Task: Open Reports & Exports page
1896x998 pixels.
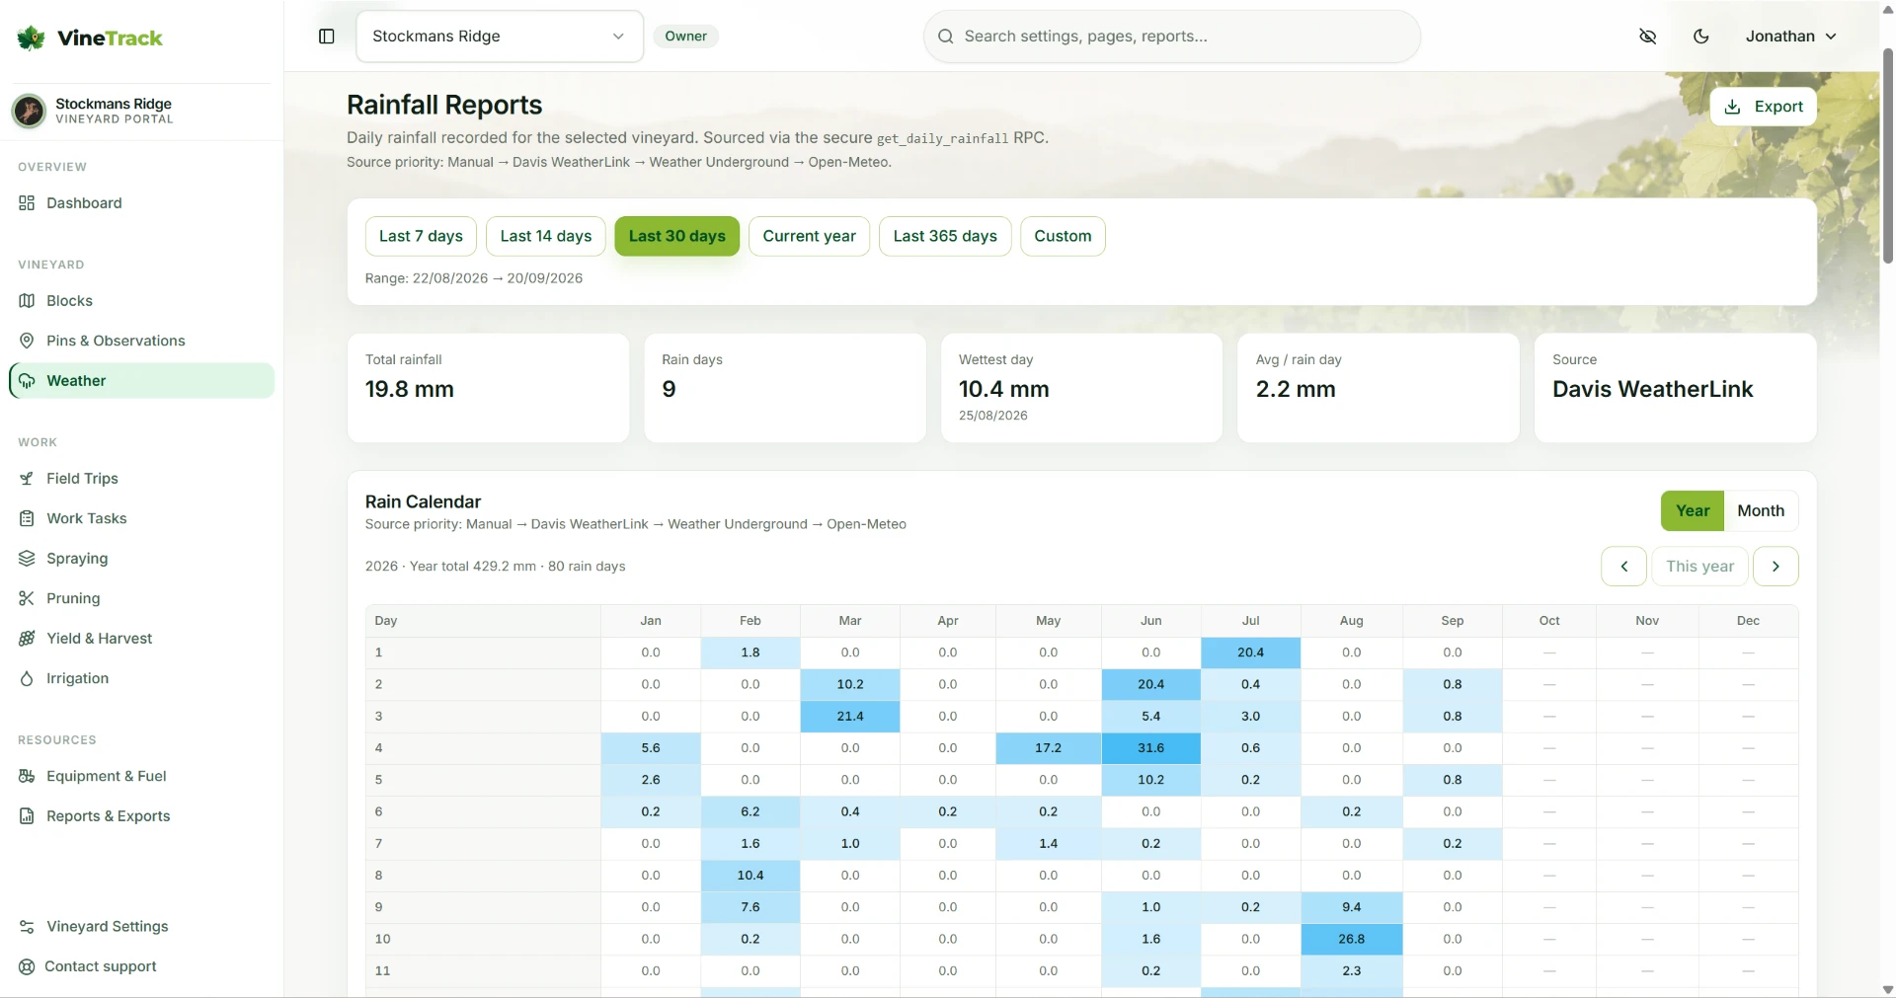Action: (141, 816)
